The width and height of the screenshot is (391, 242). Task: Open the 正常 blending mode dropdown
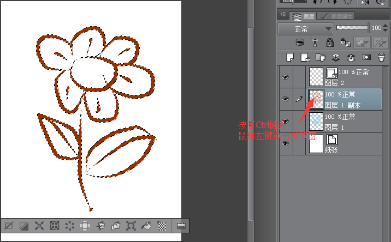305,28
